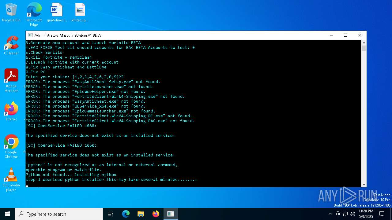Click the console window system menu icon
This screenshot has height=220, width=392.
[x=30, y=35]
